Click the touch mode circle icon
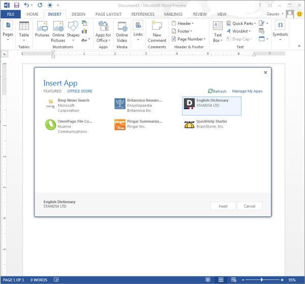Screen dimensions: 305x284 pyautogui.click(x=50, y=5)
